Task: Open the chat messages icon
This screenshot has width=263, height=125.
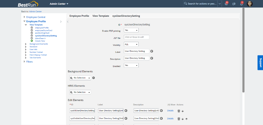Action: pyautogui.click(x=234, y=4)
